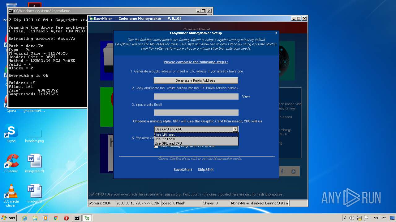Click Skip&Exit button
The height and width of the screenshot is (222, 396).
206,170
